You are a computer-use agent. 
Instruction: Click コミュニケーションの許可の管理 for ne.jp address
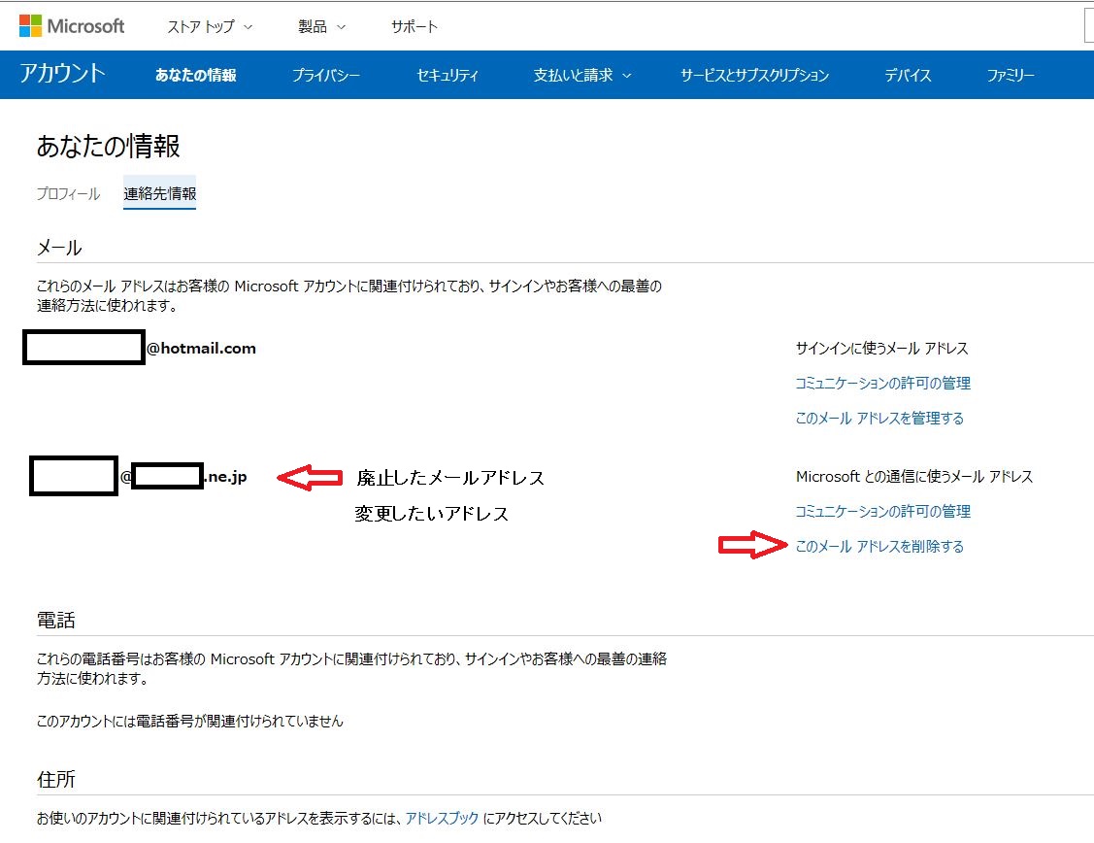click(x=883, y=512)
